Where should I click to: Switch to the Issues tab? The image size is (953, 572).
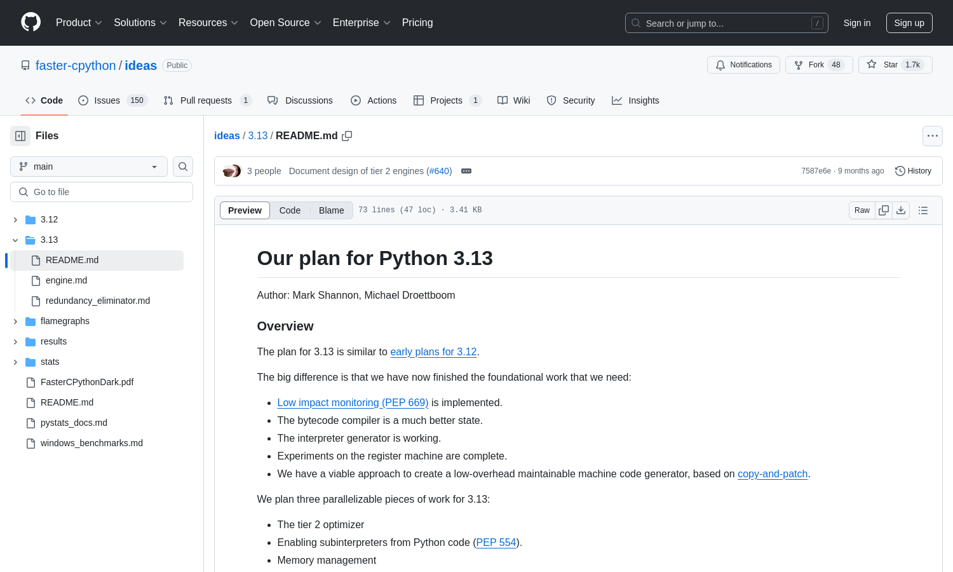coord(106,100)
